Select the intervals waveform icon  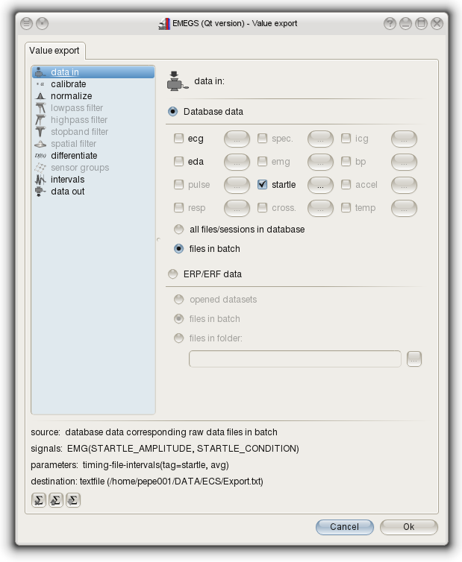coord(40,180)
